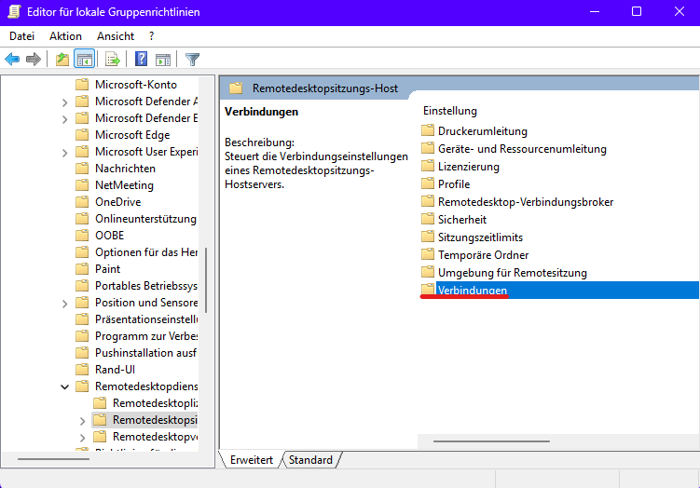700x488 pixels.
Task: Click the folder icon next to Lizenzierung
Action: [428, 167]
